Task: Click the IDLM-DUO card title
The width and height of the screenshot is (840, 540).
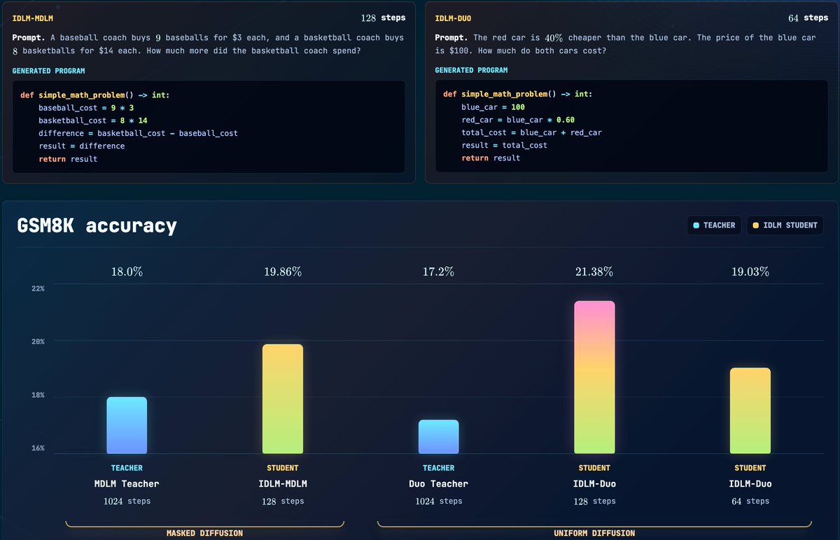Action: coord(452,18)
